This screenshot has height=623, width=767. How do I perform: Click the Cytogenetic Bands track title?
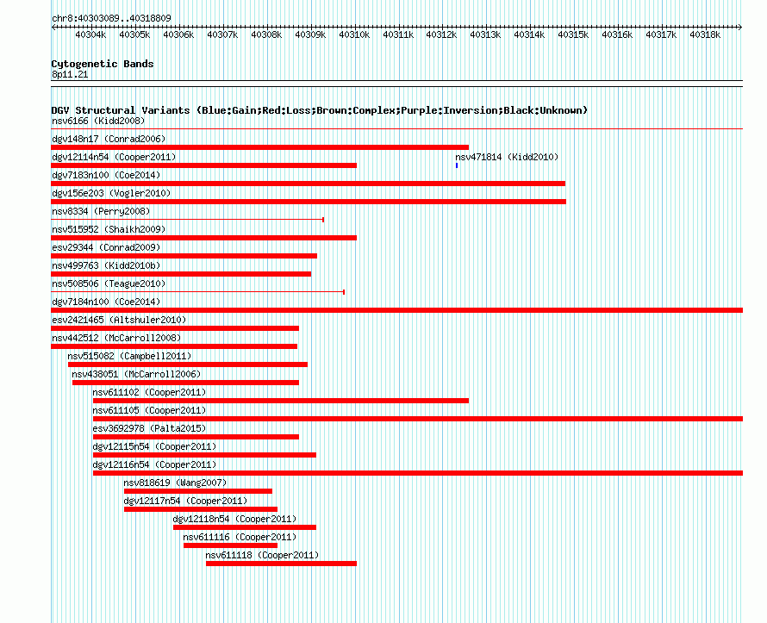(x=103, y=64)
